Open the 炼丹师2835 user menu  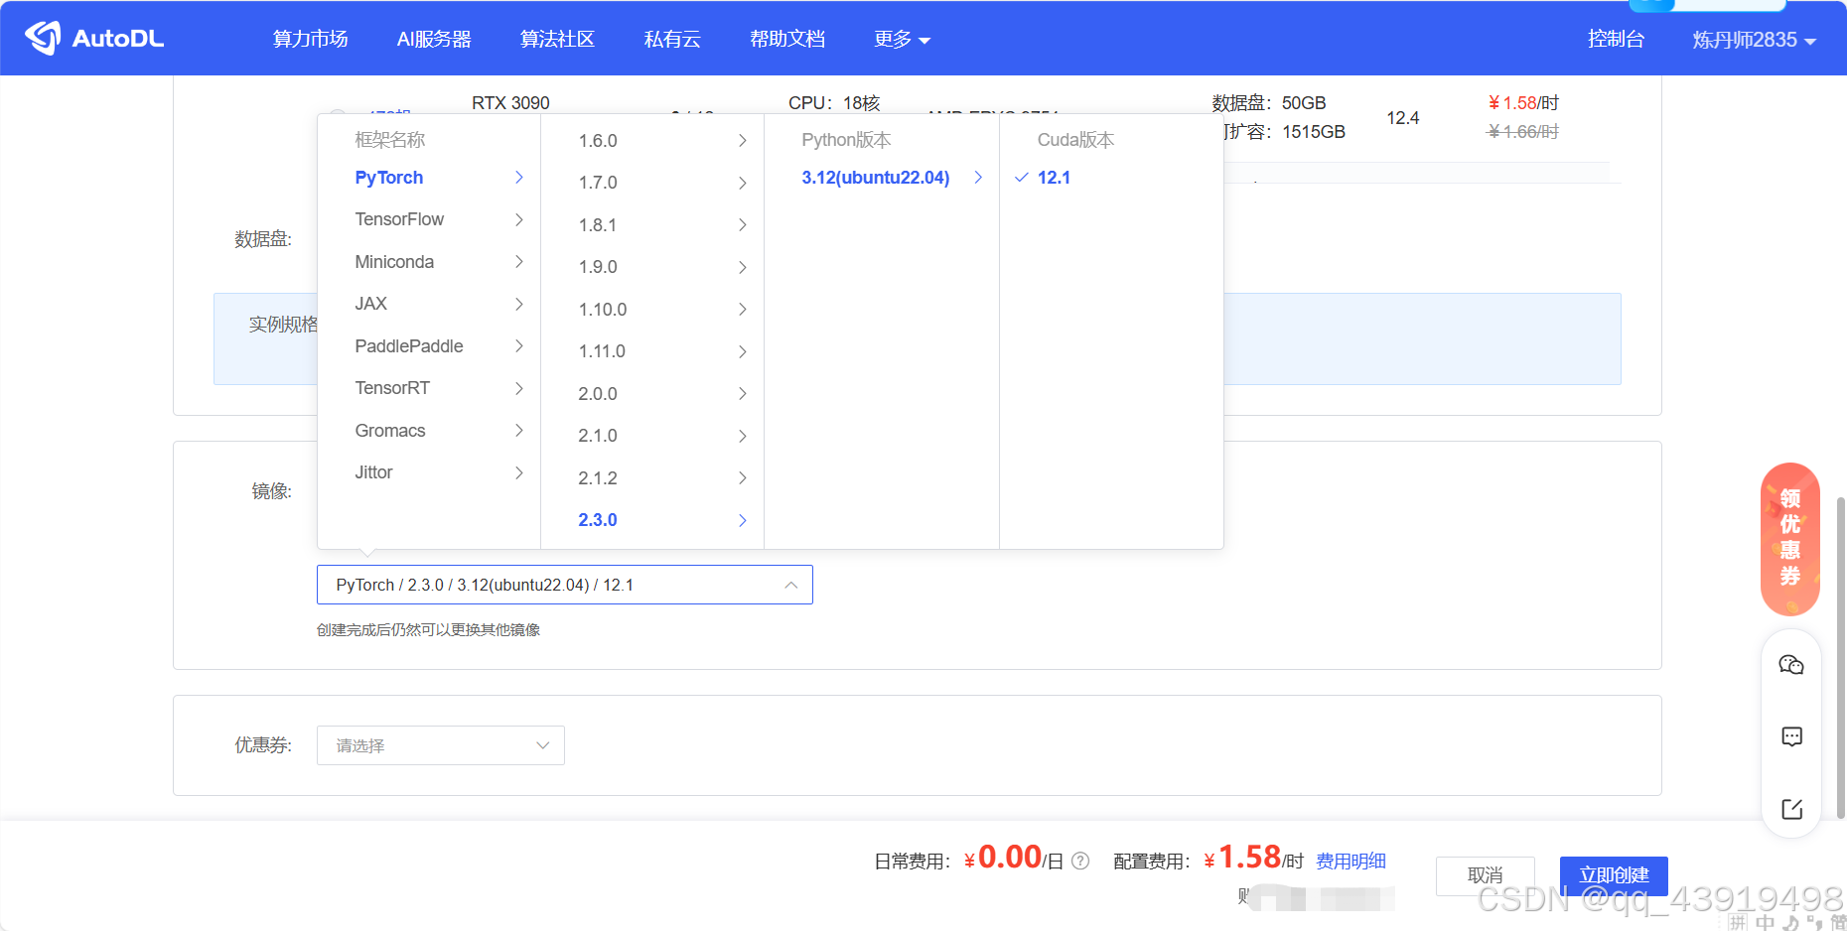(x=1754, y=40)
